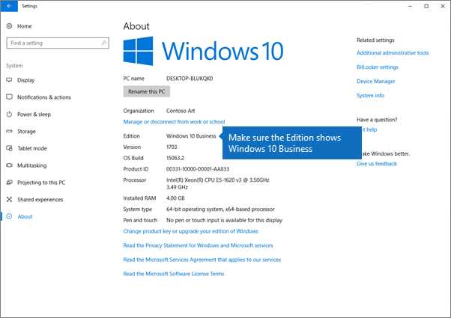Click the About page heading
The image size is (451, 318).
click(x=136, y=26)
